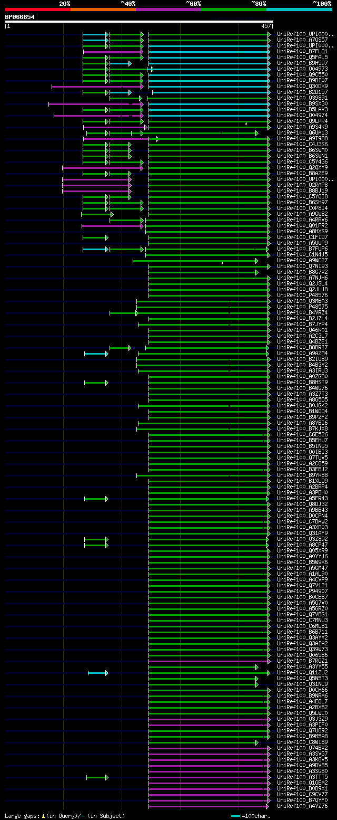Select hit label UniRef100_C7MNU3
Viewport: 337px width, 820px height.
302,620
